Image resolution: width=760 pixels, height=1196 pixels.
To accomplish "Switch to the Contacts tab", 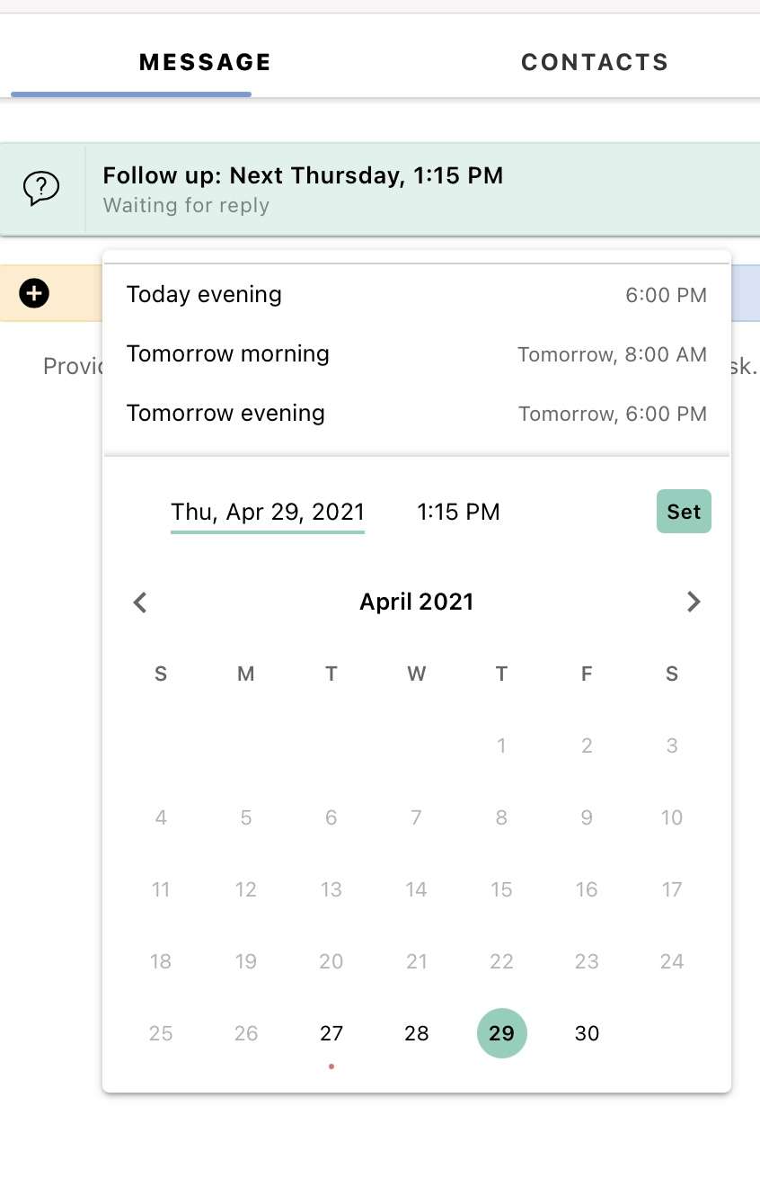I will click(x=595, y=62).
